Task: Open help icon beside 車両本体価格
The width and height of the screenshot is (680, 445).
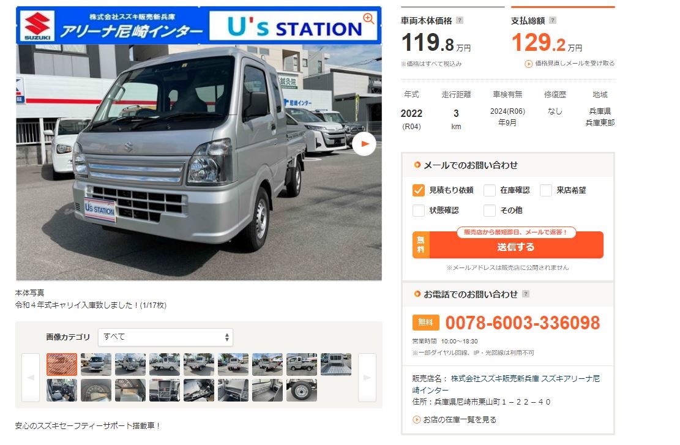Action: click(460, 20)
